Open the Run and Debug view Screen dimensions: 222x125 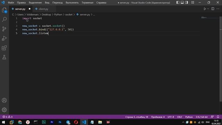[4, 38]
